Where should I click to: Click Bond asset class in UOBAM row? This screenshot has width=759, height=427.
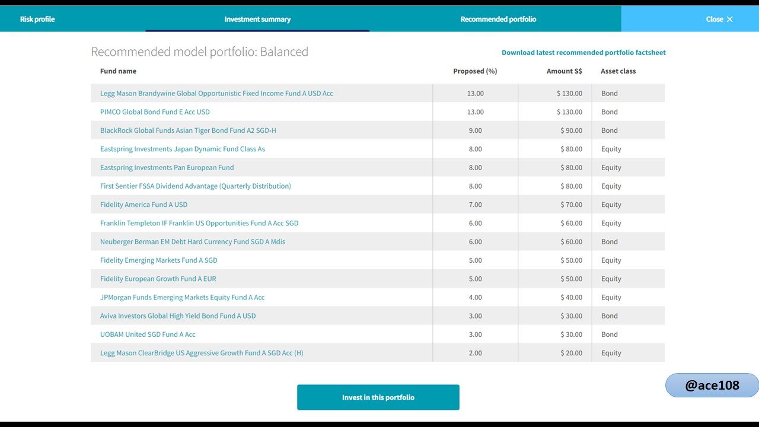click(x=609, y=334)
